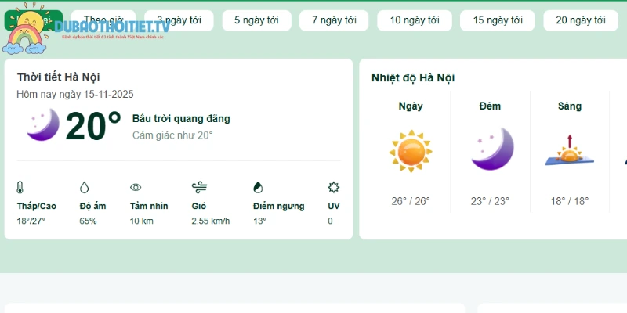Click the 18° / 18° morning temperature
This screenshot has width=627, height=313.
click(x=570, y=201)
